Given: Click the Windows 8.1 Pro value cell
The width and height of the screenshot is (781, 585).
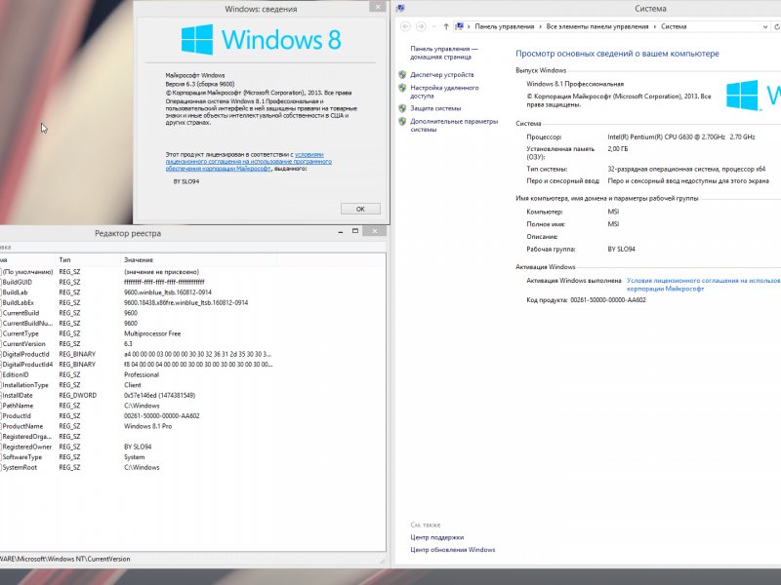Looking at the screenshot, I should click(148, 426).
